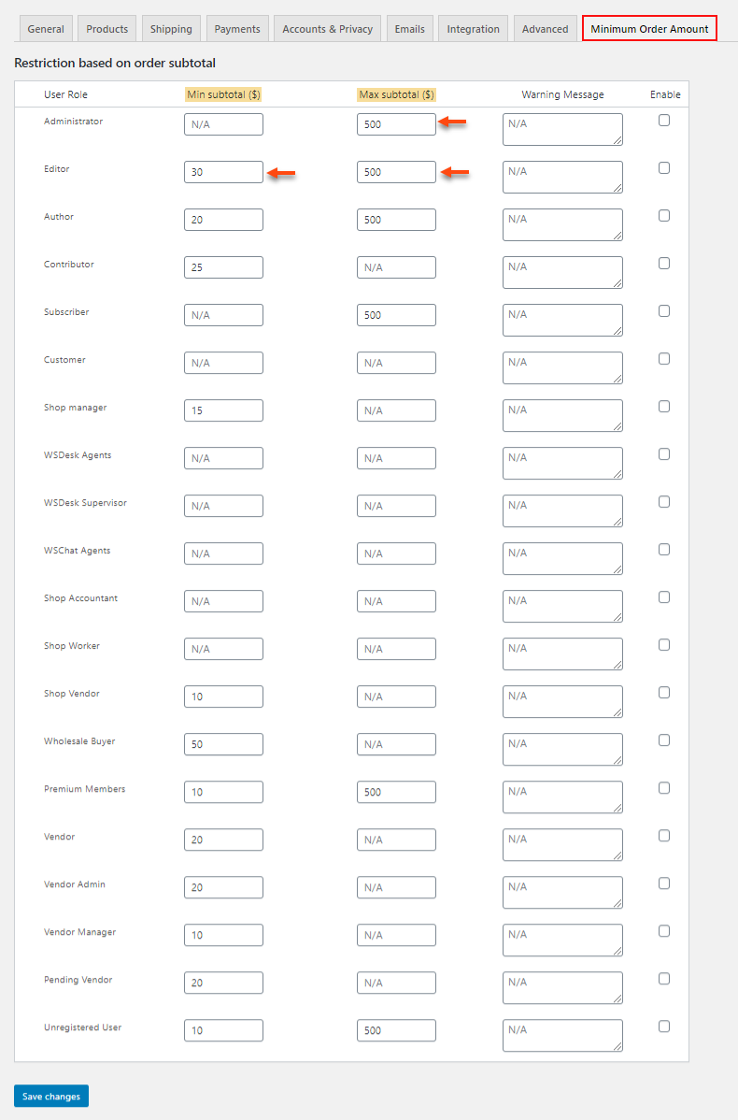Select the Minimum Order Amount tab
The image size is (738, 1120).
click(649, 29)
